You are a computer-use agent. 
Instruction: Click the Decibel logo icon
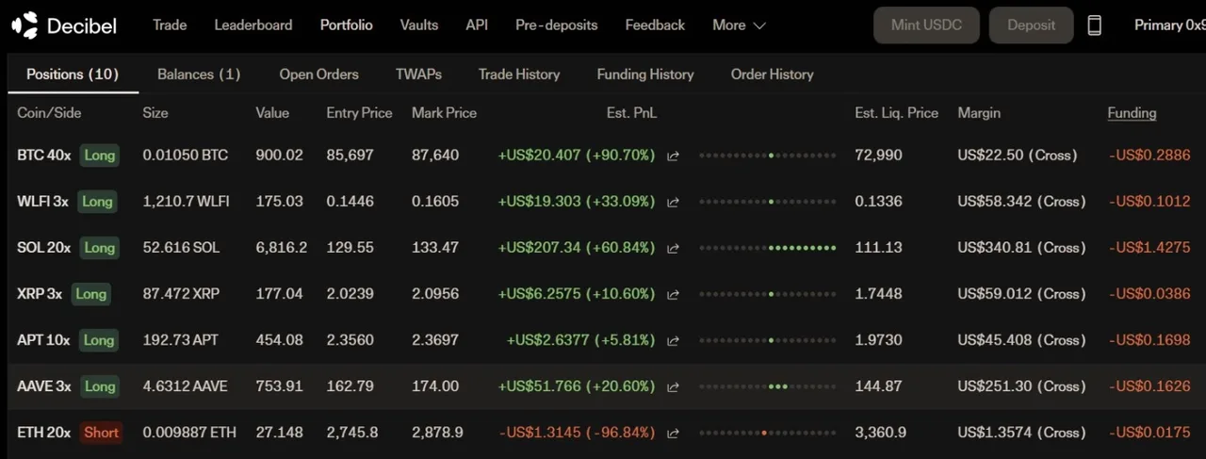point(24,25)
